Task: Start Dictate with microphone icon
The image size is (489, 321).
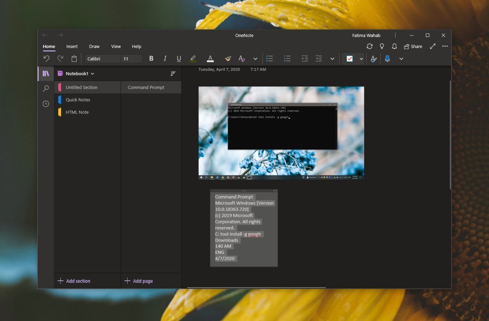Action: pos(387,59)
